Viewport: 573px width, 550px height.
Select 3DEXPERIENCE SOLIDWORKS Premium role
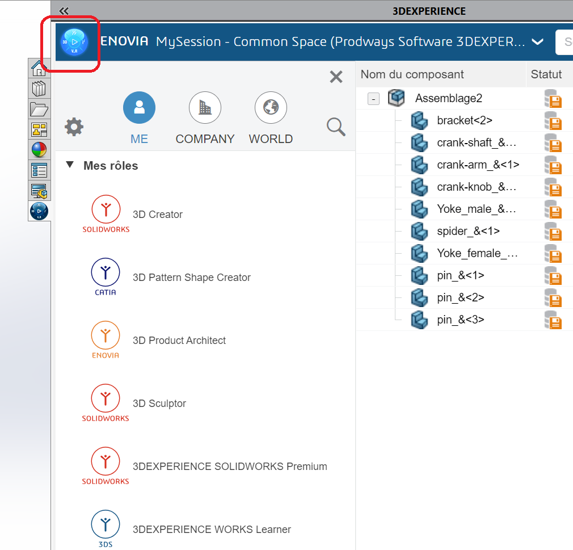tap(230, 466)
